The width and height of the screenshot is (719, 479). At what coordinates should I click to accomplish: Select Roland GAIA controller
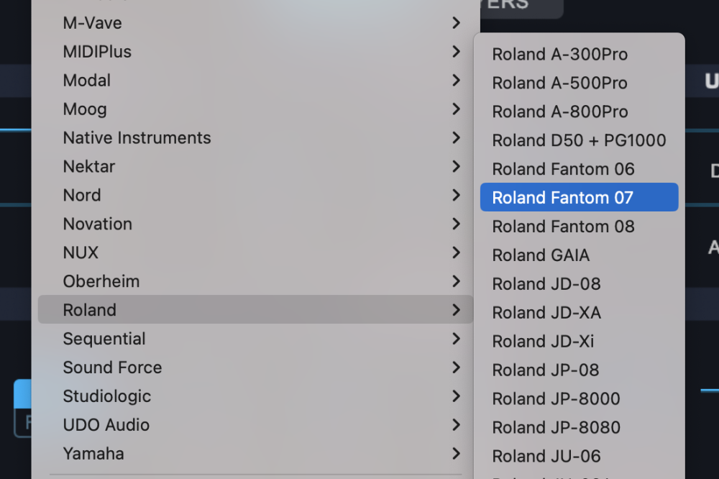tap(541, 255)
